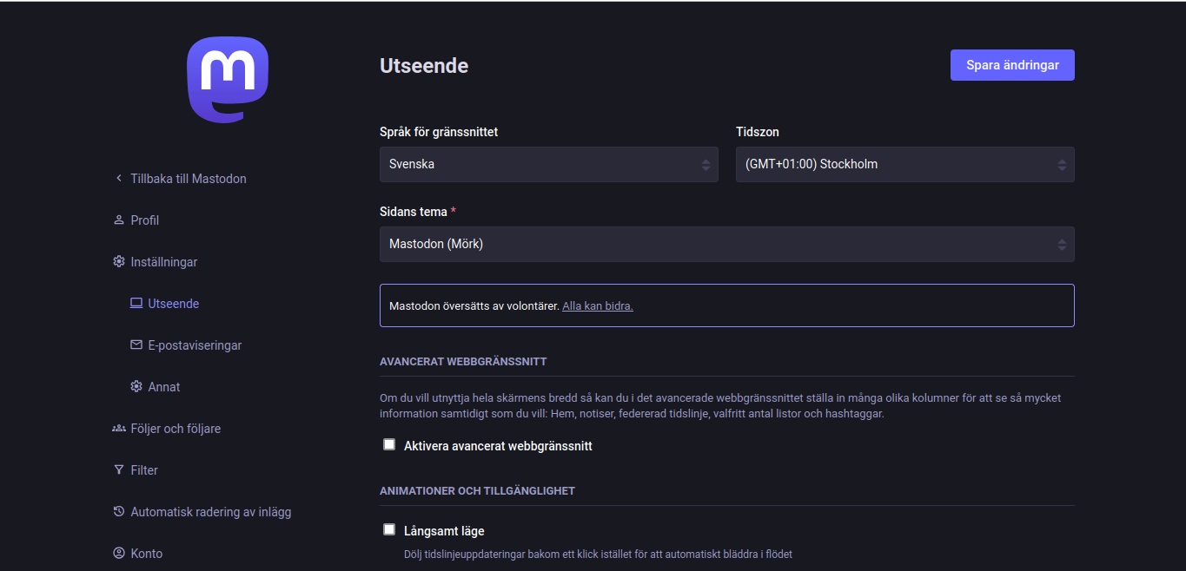Open the Språk för gränssnittet dropdown
Image resolution: width=1186 pixels, height=571 pixels.
(549, 164)
